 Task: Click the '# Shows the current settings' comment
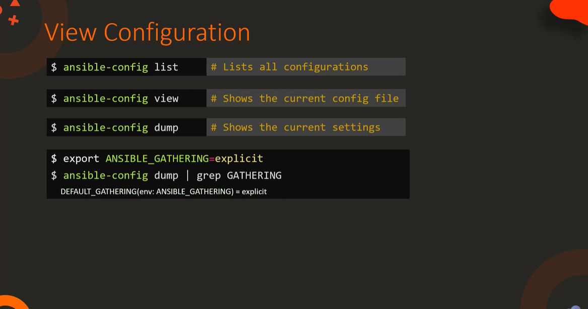(x=296, y=127)
